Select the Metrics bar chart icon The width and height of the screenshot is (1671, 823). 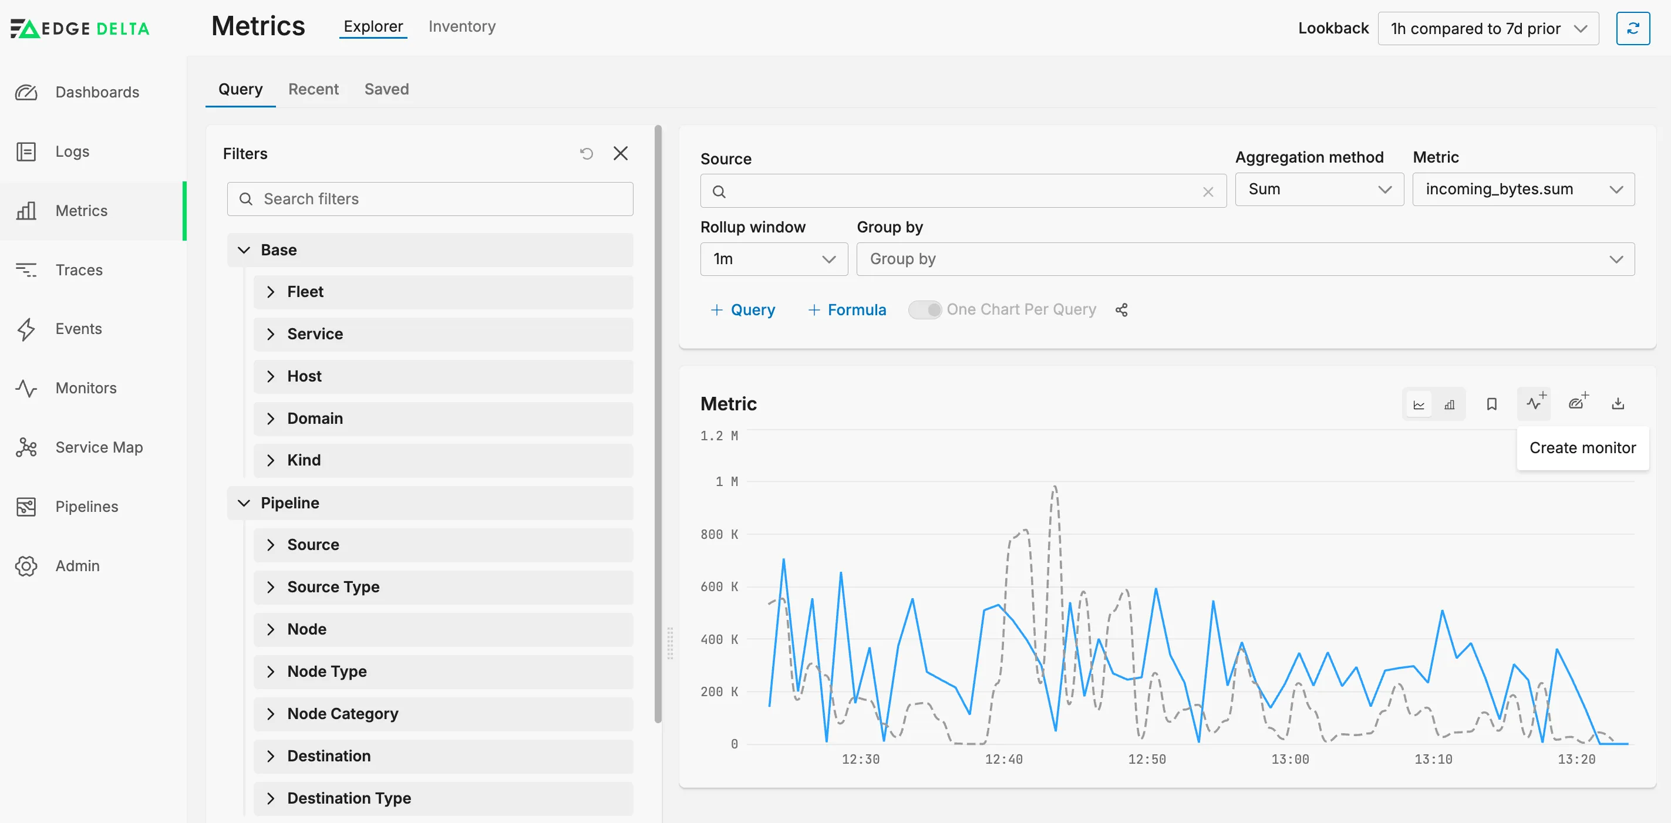pyautogui.click(x=26, y=211)
